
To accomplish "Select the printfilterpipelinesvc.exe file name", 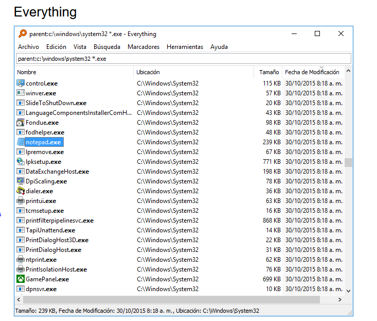I will (60, 221).
